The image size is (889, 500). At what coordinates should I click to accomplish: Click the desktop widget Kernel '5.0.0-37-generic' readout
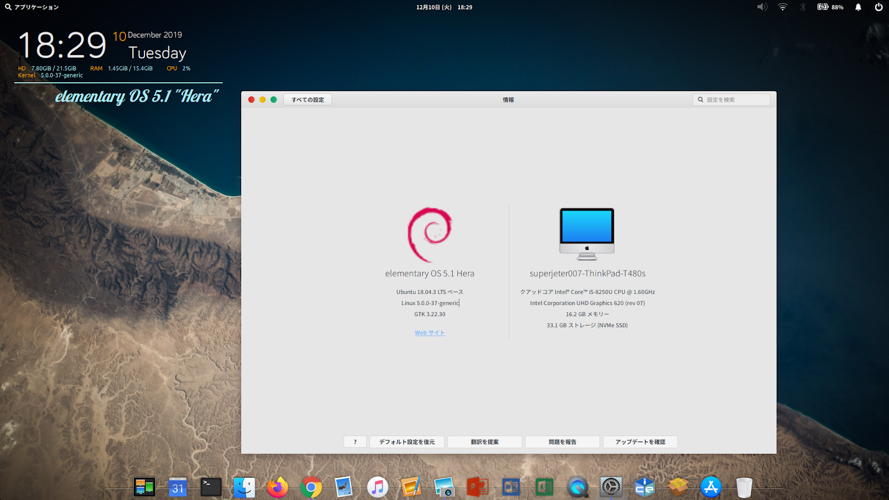62,75
